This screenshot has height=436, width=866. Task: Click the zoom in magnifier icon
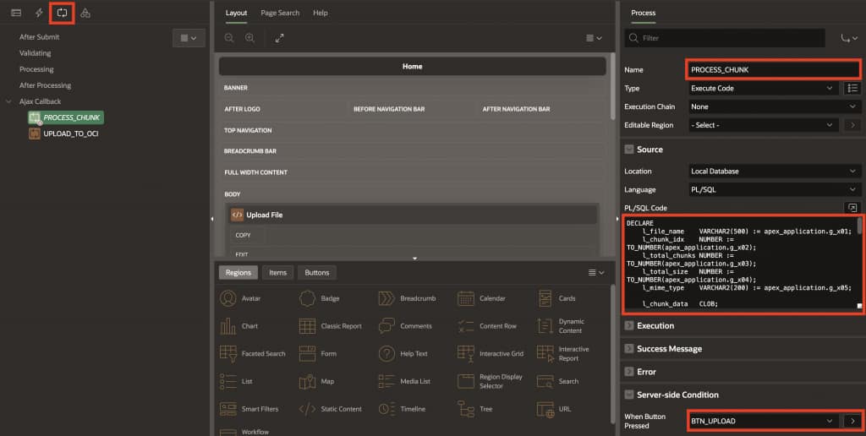[249, 38]
